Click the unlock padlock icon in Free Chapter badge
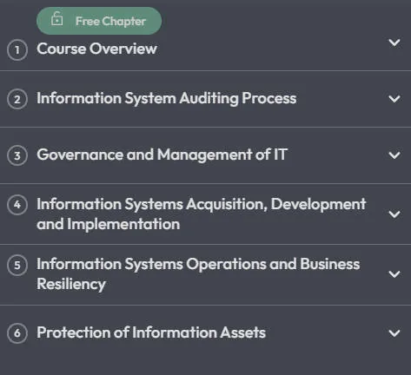The height and width of the screenshot is (375, 411). 56,19
